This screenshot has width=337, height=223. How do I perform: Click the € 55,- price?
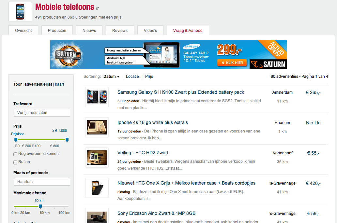[313, 153]
